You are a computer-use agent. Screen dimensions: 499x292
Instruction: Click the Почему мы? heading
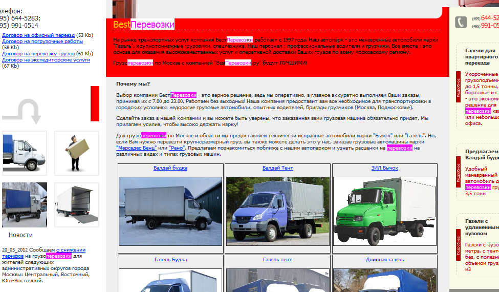pos(133,84)
